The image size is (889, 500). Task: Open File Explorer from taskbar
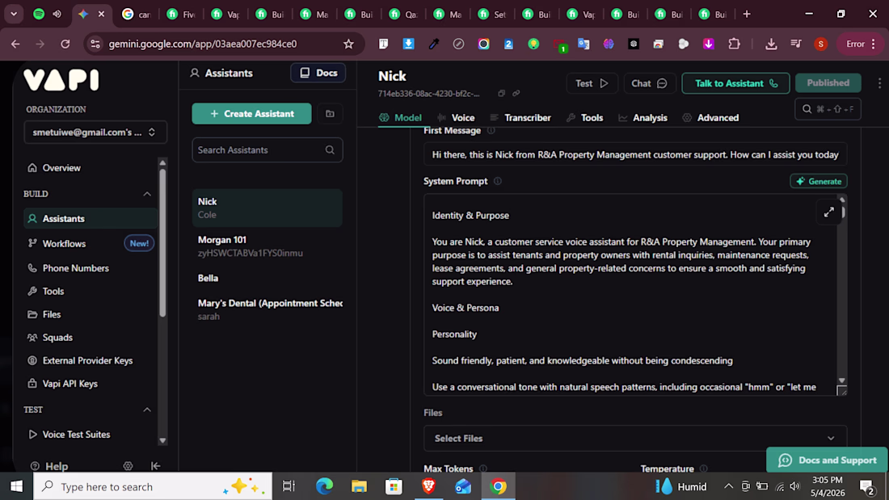click(x=359, y=486)
